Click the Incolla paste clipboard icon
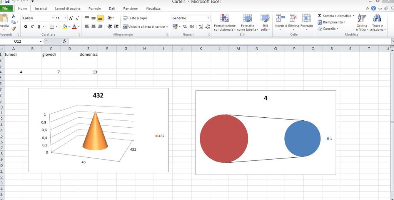This screenshot has width=394, height=200. (4, 18)
